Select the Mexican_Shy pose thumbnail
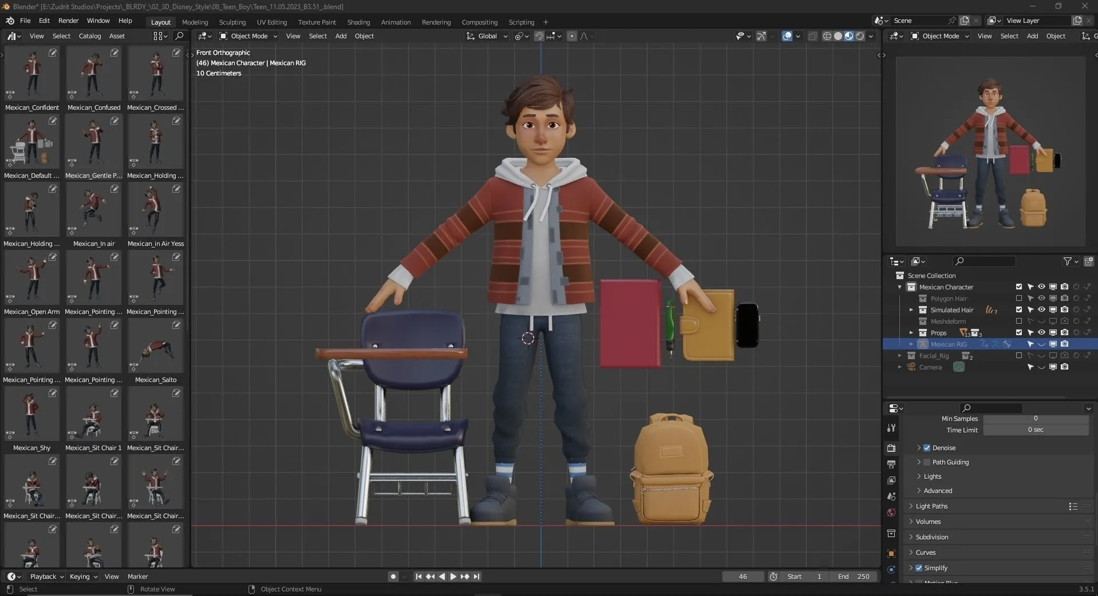The image size is (1098, 596). click(31, 415)
